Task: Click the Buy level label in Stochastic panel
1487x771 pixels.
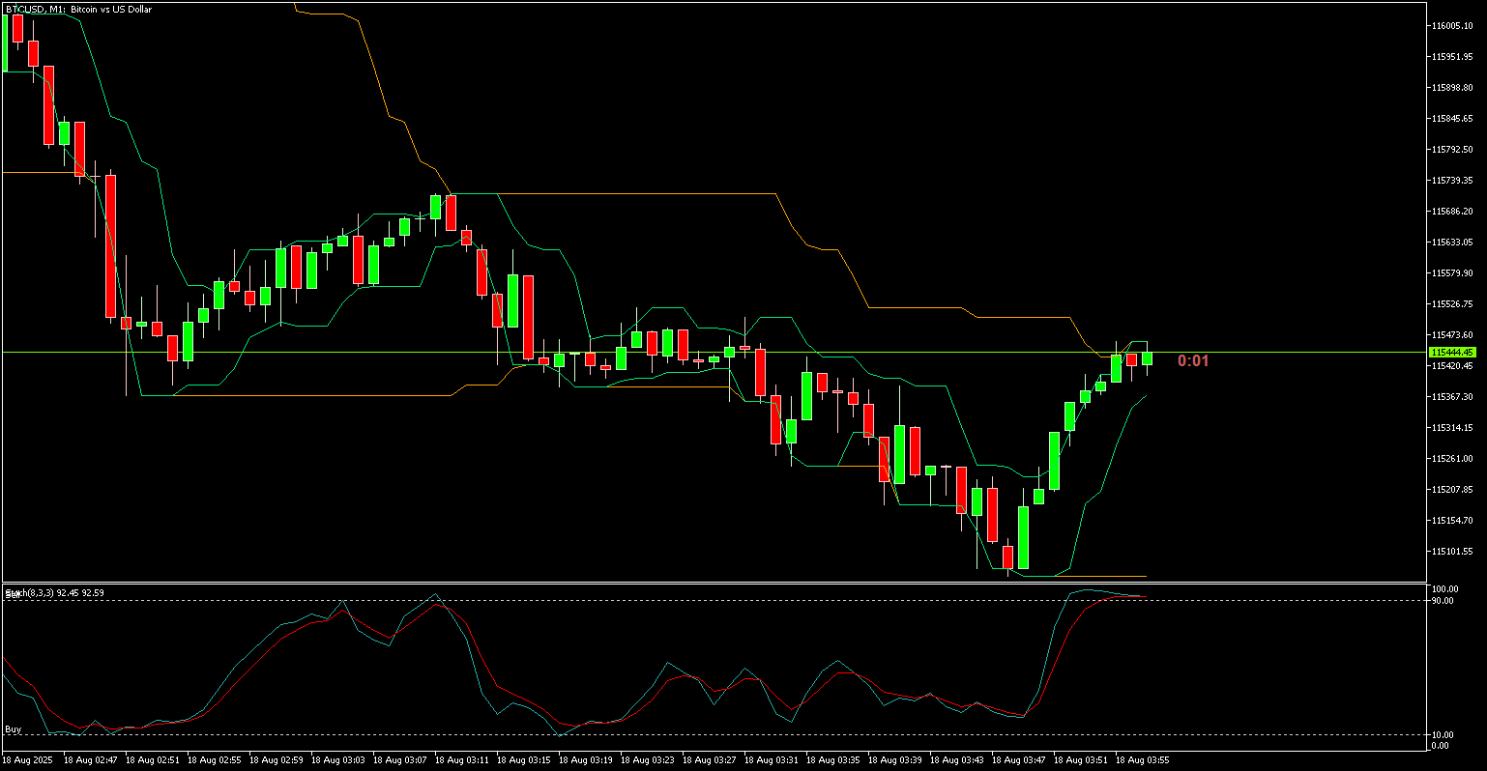Action: [14, 728]
